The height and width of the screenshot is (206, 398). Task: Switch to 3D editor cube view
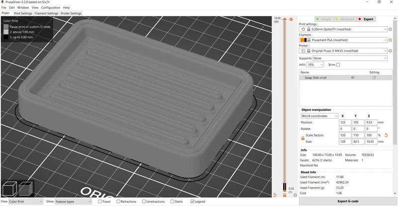tap(9, 189)
